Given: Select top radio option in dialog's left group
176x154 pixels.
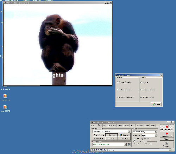Looking at the screenshot, I should [118, 82].
